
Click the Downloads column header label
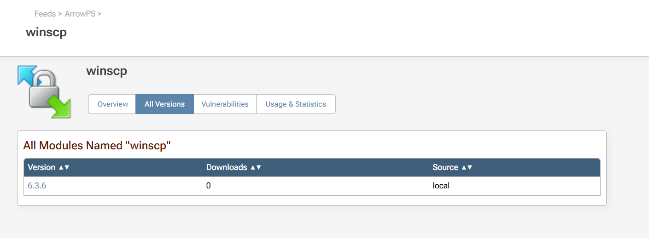[227, 168]
